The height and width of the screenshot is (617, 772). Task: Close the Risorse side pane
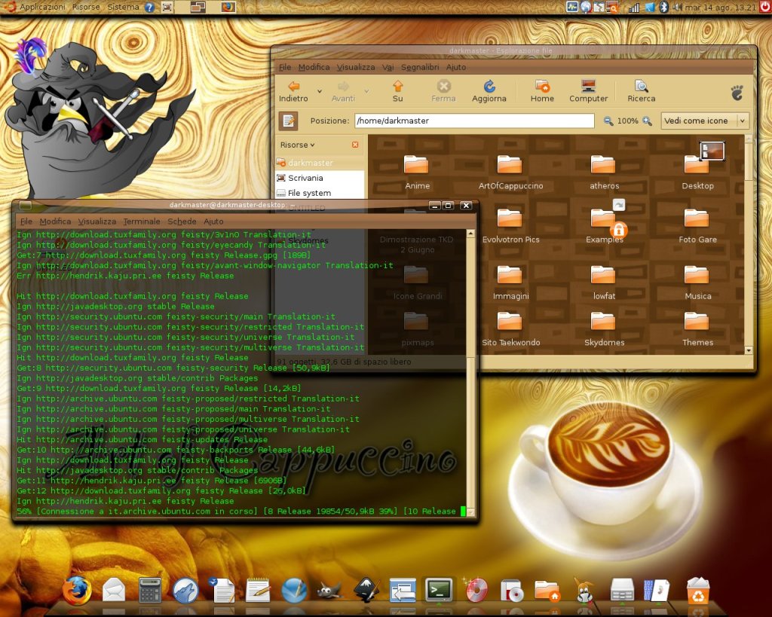[355, 145]
